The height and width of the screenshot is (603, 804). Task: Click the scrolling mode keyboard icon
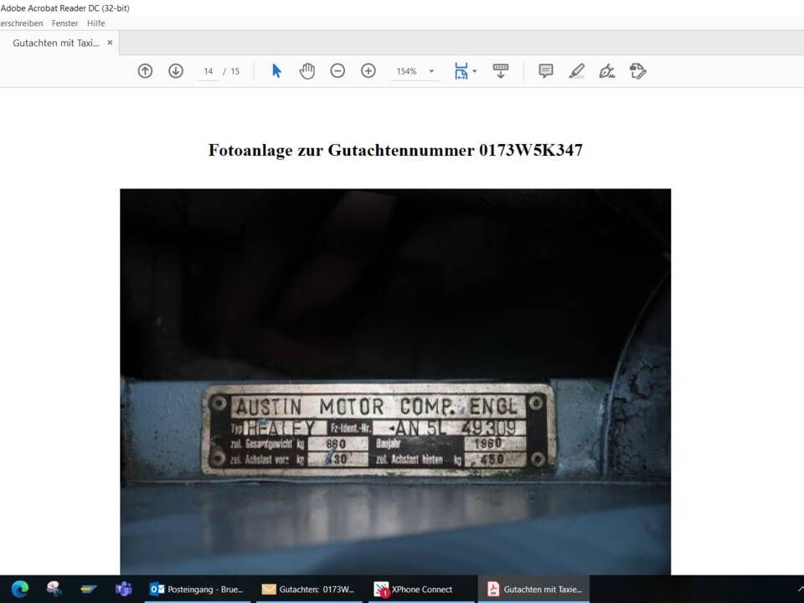(x=501, y=71)
